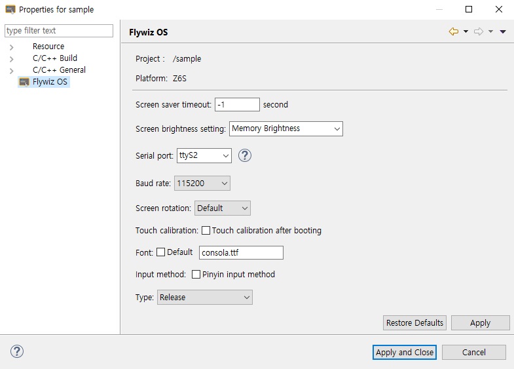
Task: Click the Properties window title icon
Action: pyautogui.click(x=10, y=9)
